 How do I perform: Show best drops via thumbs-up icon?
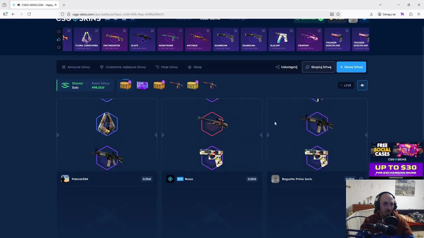59,39
